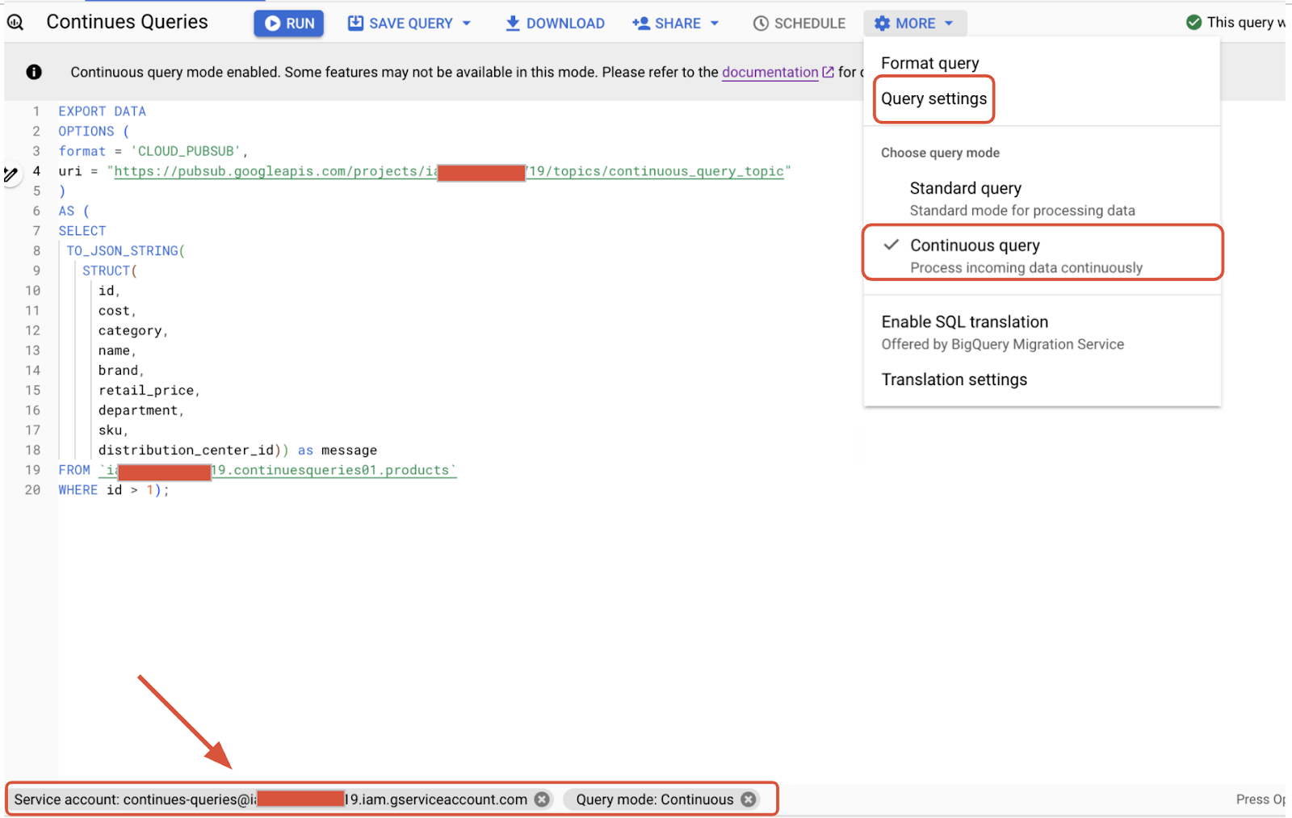Enable SQL translation
The width and height of the screenshot is (1292, 818).
tap(963, 321)
